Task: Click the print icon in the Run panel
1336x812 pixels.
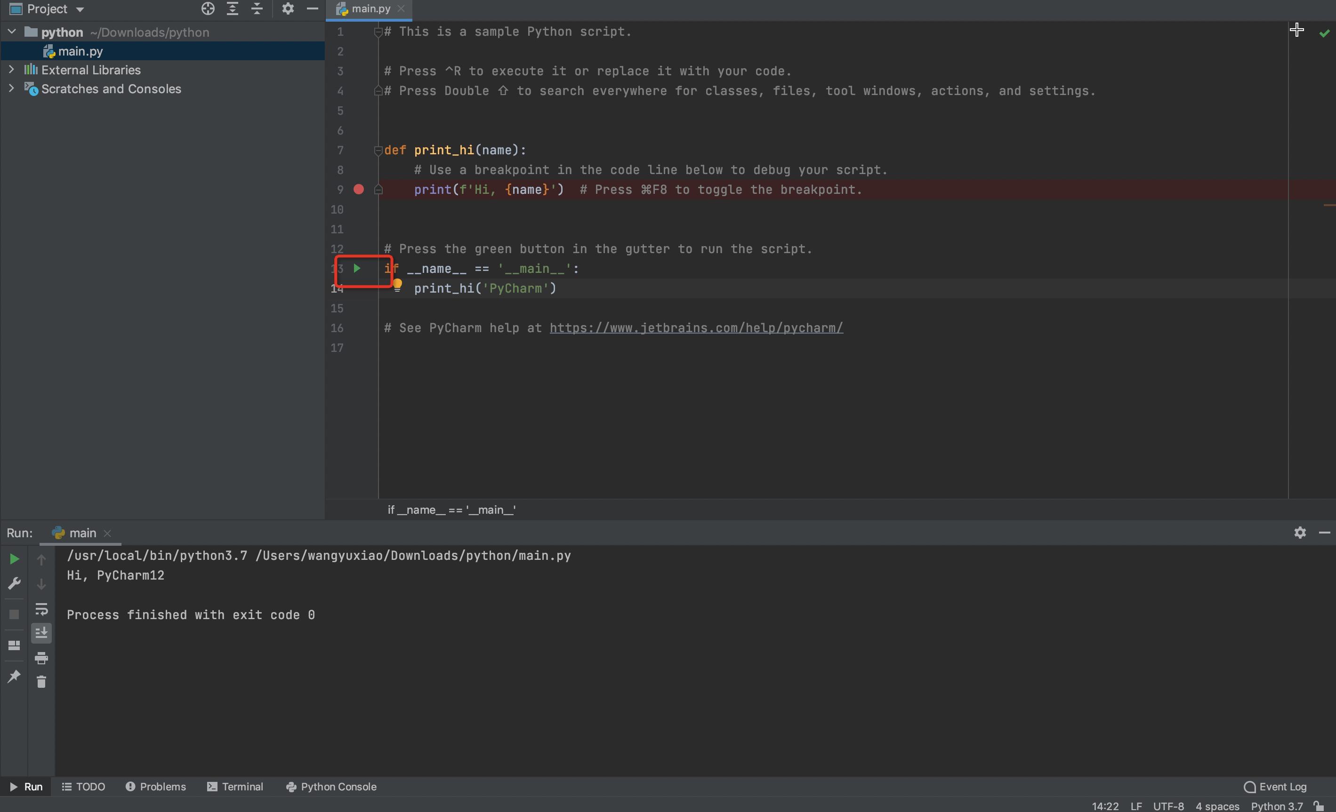Action: 41,658
